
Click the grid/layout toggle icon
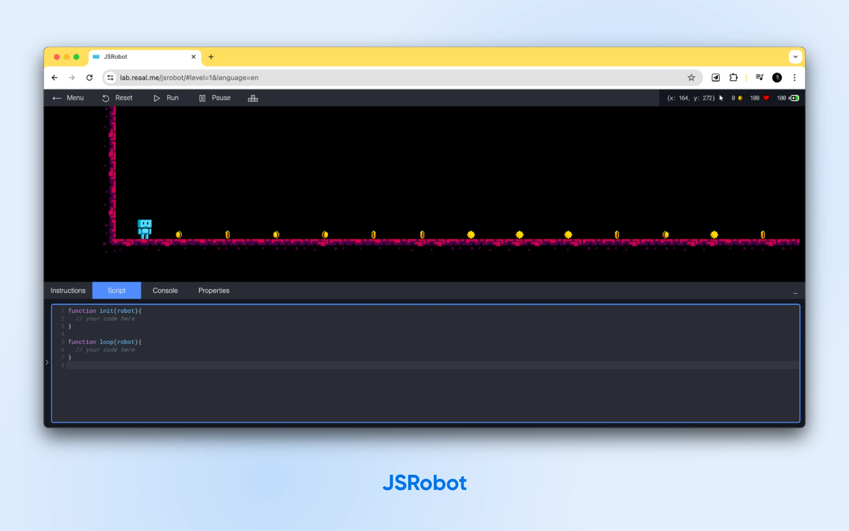253,98
